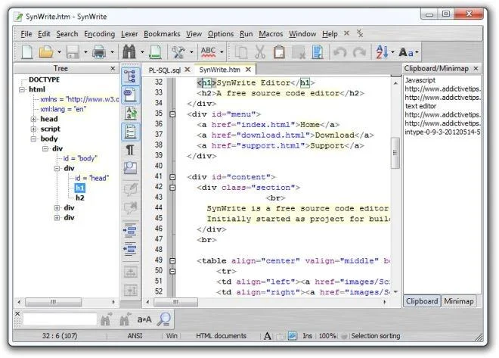Viewport: 499px width, 358px height.
Task: Click the unindent lines sidebar icon
Action: (130, 249)
